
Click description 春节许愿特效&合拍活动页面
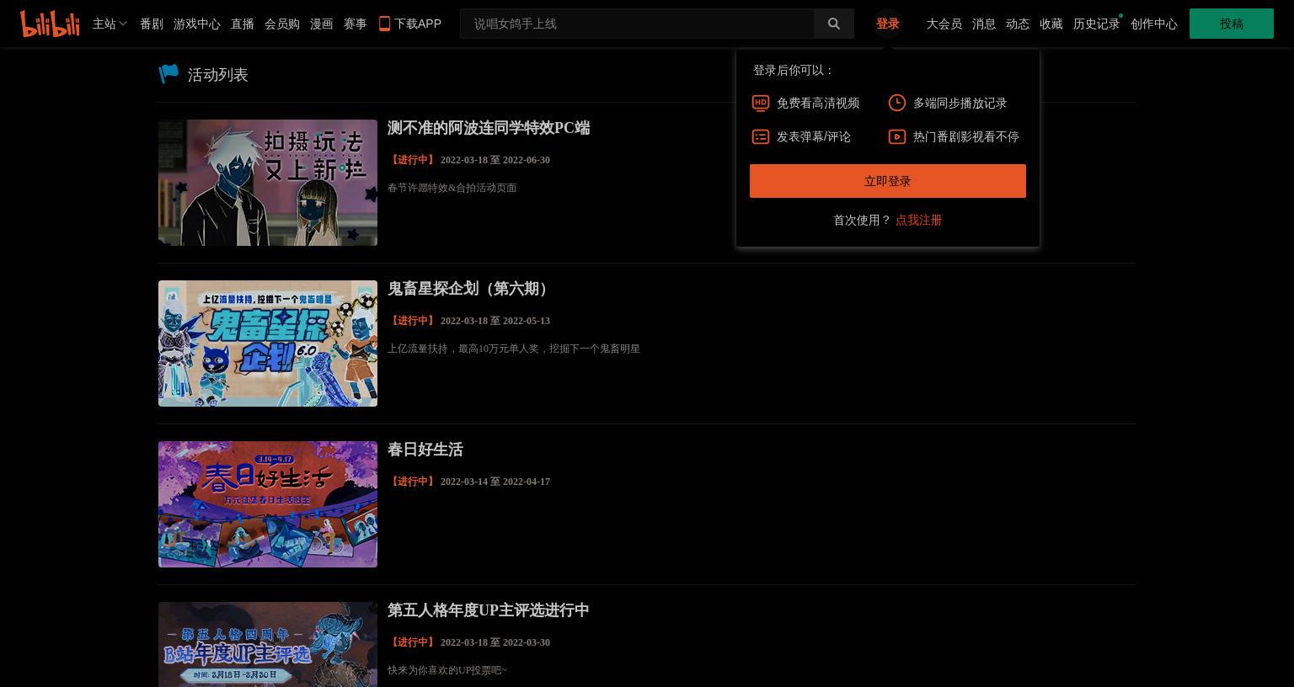[452, 188]
